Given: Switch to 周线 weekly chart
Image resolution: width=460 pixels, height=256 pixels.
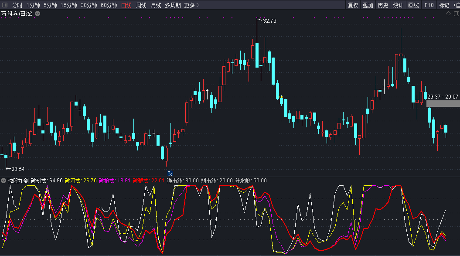Looking at the screenshot, I should coord(141,5).
